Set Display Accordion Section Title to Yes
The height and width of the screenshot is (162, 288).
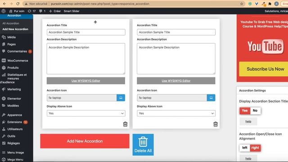245,111
